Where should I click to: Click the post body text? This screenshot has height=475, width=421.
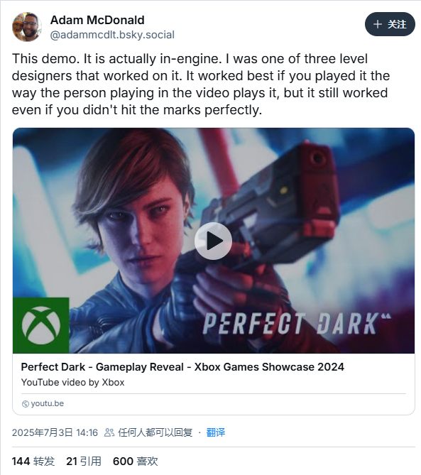200,84
